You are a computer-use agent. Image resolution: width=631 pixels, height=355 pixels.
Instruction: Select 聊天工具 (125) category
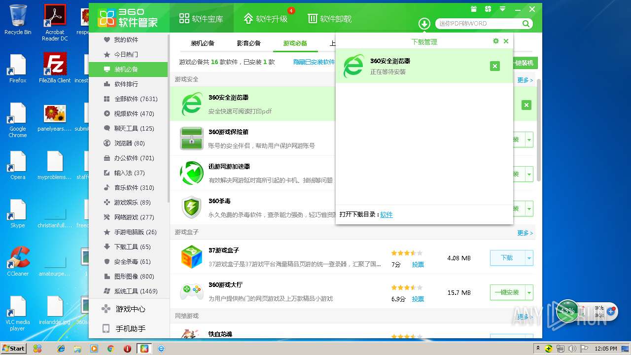[x=128, y=128]
